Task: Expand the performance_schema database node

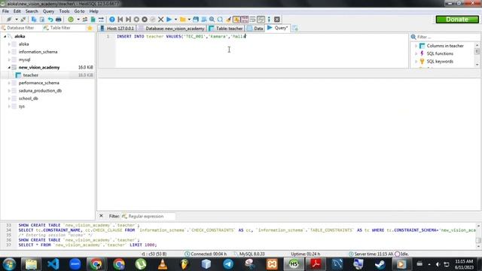Action: tap(9, 83)
